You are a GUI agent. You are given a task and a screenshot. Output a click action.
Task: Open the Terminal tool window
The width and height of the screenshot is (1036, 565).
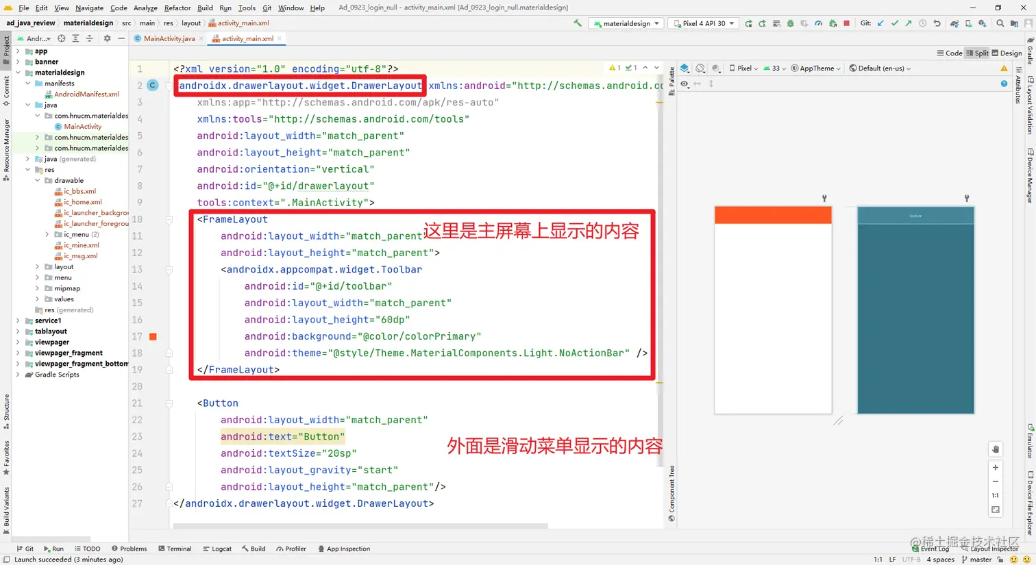(x=175, y=549)
